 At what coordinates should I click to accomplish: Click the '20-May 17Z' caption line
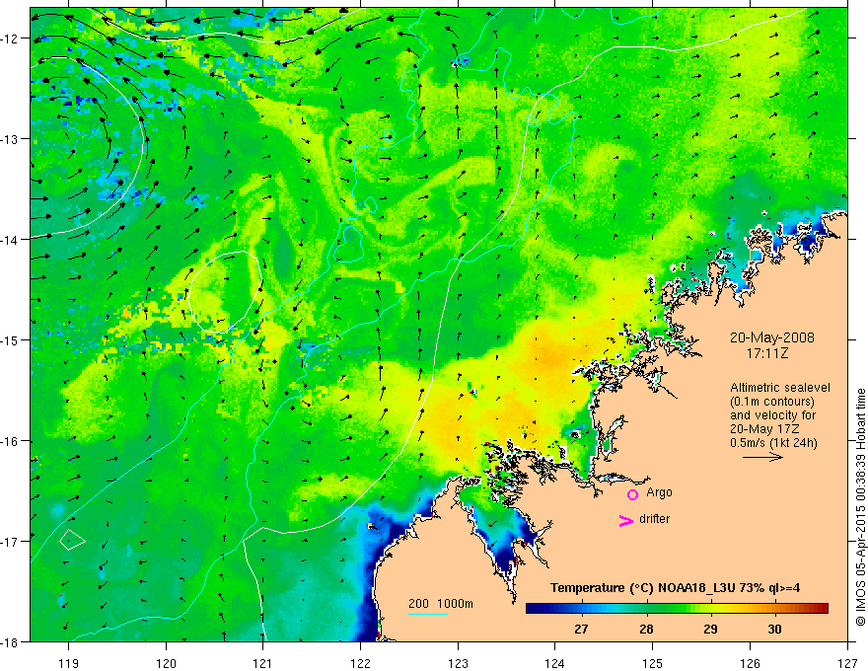pyautogui.click(x=764, y=429)
